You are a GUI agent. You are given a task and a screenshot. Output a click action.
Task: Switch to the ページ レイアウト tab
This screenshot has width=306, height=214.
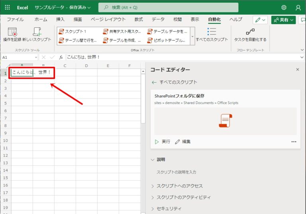click(108, 19)
